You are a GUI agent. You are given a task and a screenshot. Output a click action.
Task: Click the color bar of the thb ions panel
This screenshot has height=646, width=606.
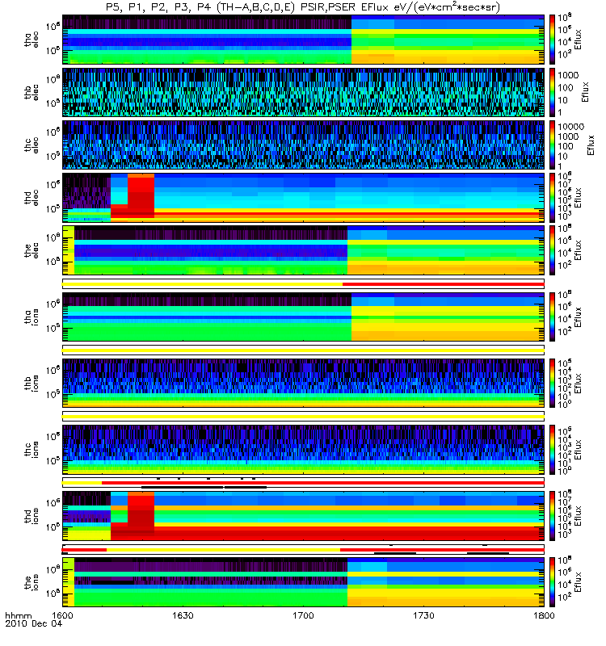[x=552, y=383]
